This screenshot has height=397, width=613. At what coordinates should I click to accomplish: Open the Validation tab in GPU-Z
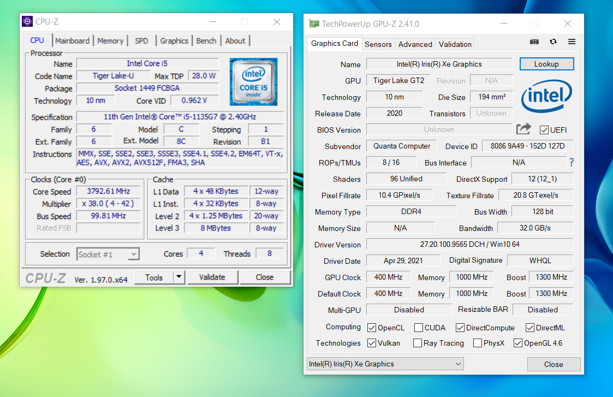point(455,44)
